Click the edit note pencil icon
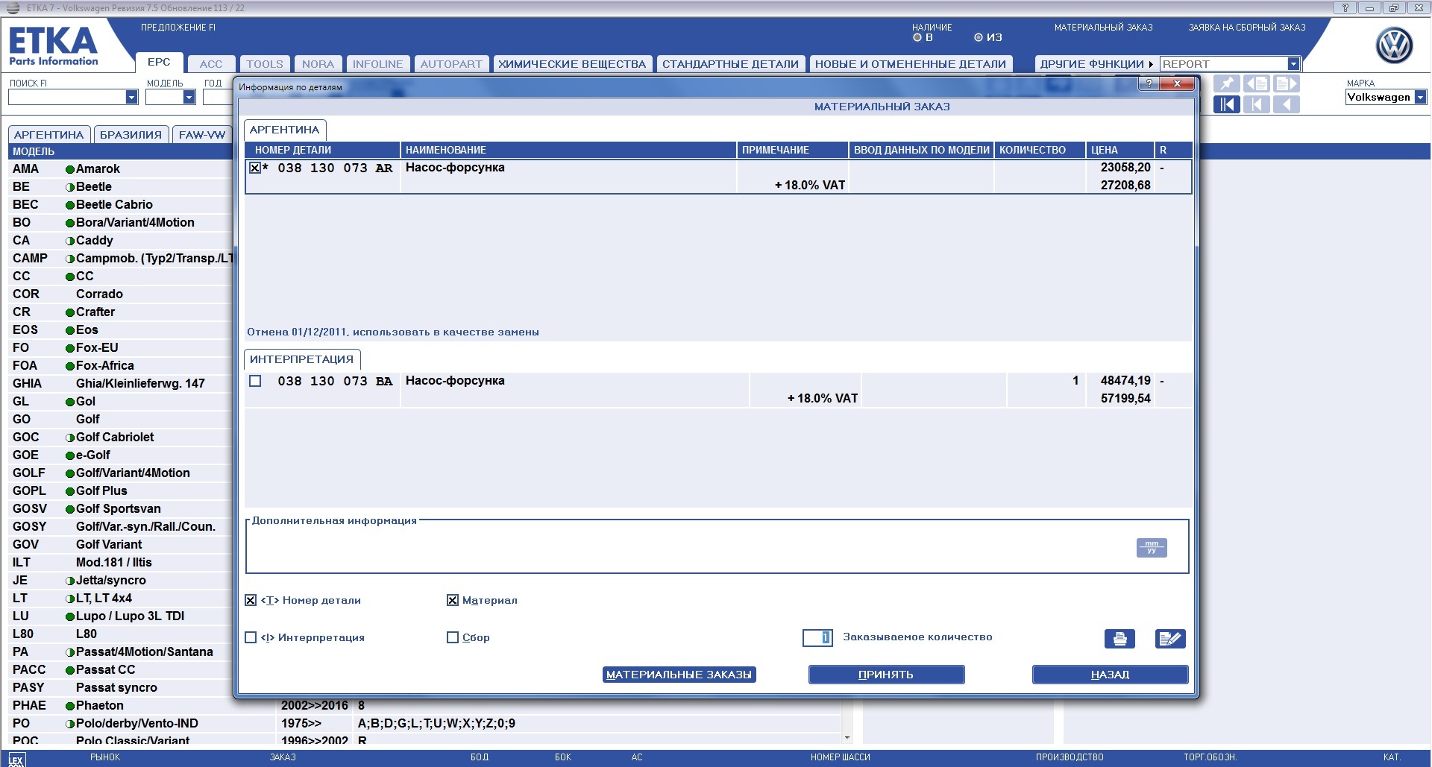The height and width of the screenshot is (767, 1432). 1169,639
